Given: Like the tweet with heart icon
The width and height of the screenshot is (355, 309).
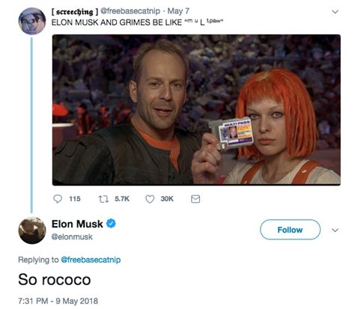Looking at the screenshot, I should [150, 199].
